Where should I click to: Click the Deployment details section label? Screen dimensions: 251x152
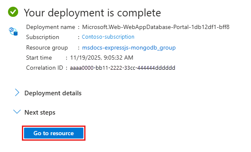(53, 93)
